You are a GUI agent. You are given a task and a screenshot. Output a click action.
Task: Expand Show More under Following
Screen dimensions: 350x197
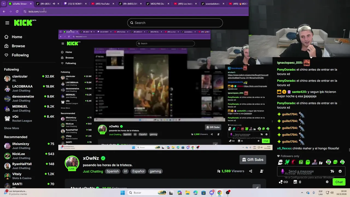pos(11,128)
